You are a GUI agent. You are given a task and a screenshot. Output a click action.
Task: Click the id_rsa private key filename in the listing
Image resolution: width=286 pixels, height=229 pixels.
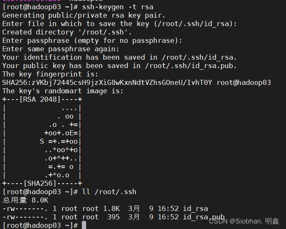[x=197, y=208]
